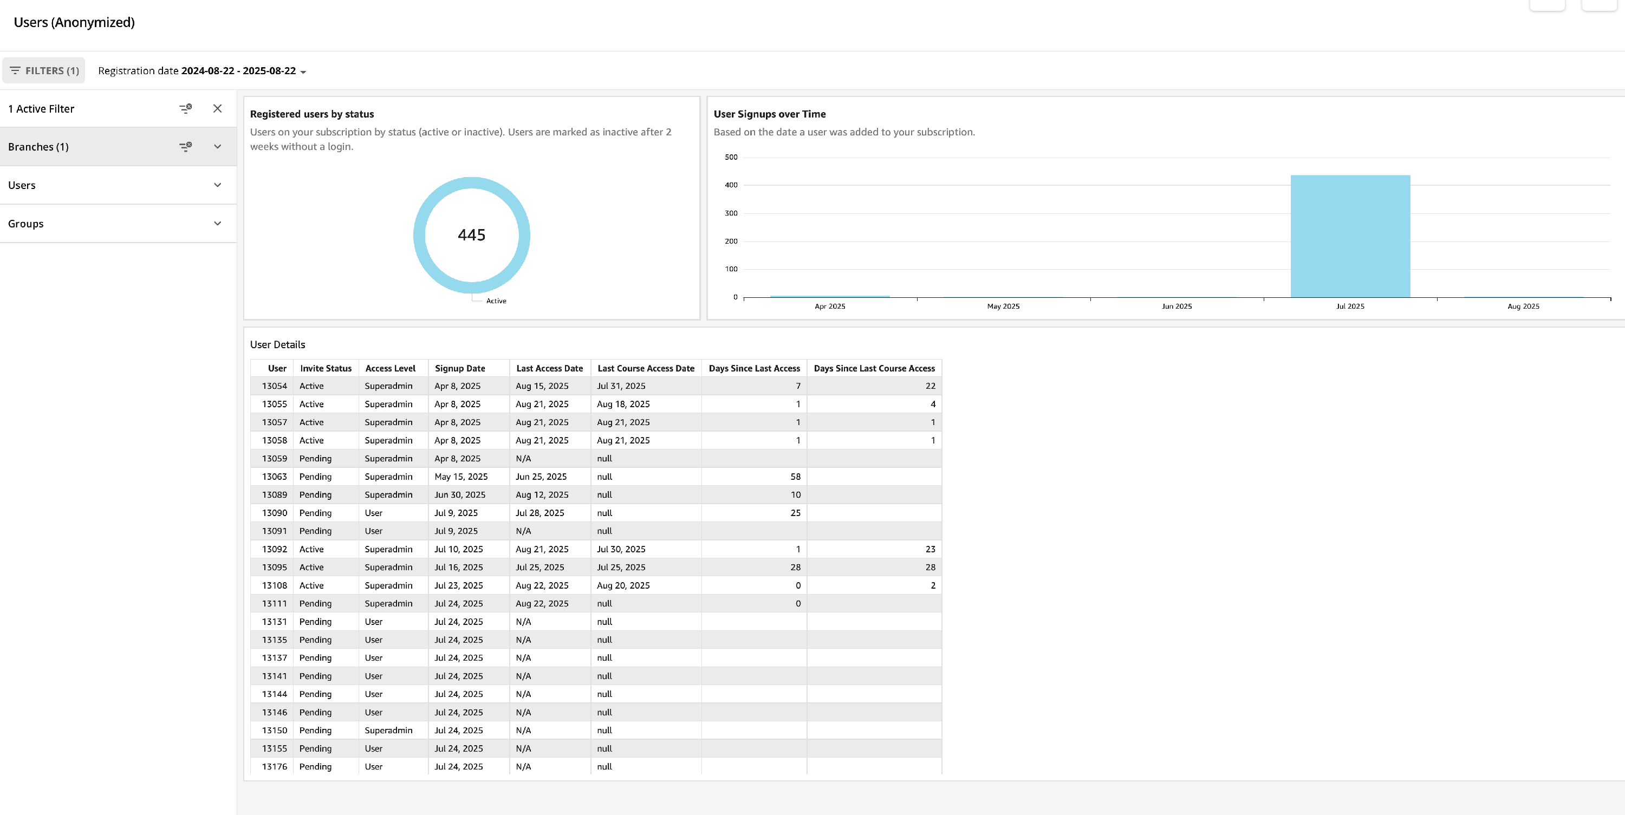Click the Active legend label under donut

[496, 301]
